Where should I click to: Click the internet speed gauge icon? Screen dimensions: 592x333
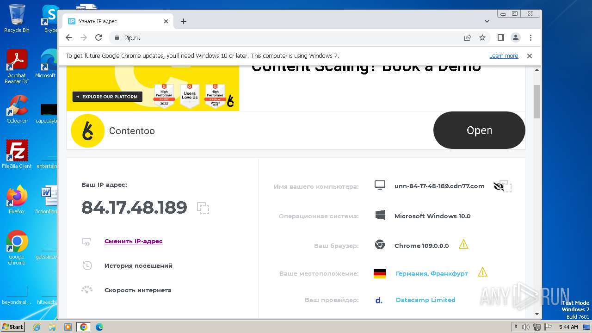pos(87,290)
